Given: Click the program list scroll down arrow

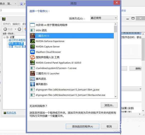Looking at the screenshot, I should [x=115, y=96].
